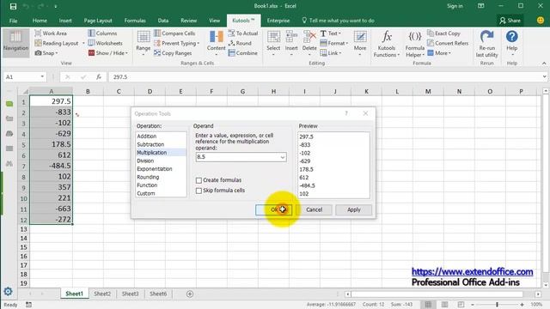This screenshot has height=309, width=550.
Task: Add a new sheet with plus icon
Action: pos(190,294)
